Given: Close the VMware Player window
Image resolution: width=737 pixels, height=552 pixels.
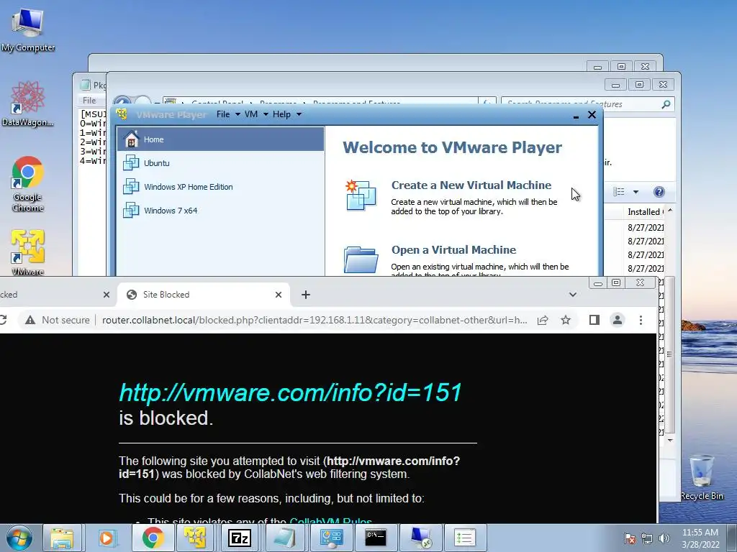Looking at the screenshot, I should click(592, 114).
